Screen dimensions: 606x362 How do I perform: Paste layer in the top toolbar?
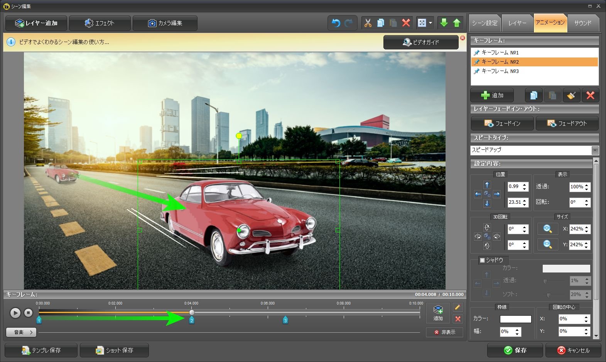coord(393,23)
